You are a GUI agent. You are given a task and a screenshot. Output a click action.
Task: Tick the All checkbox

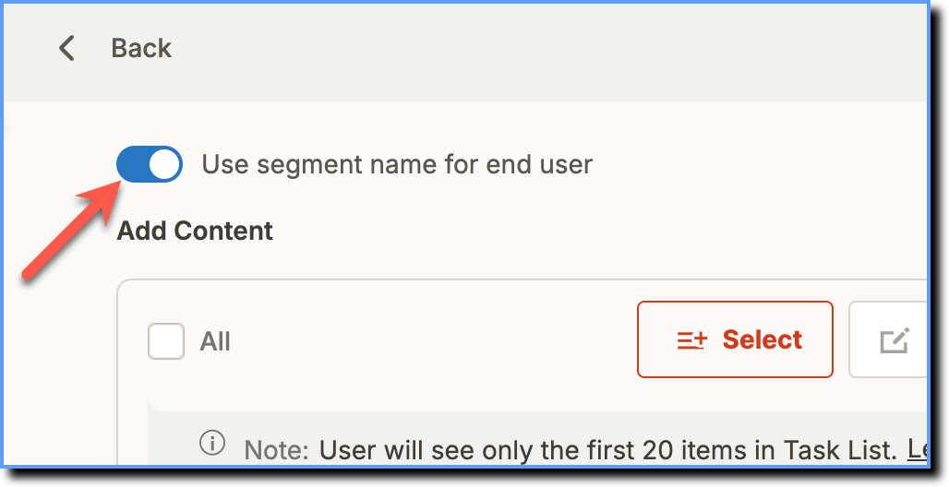(x=166, y=341)
